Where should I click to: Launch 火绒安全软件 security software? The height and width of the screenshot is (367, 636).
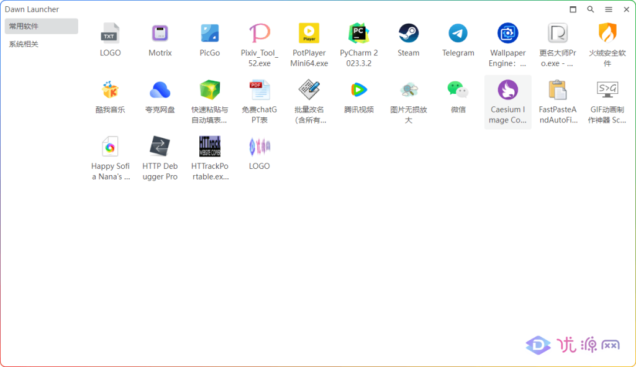tap(607, 34)
